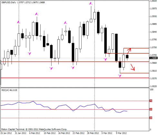Click the 1.5975 price axis label

pyautogui.click(x=153, y=9)
